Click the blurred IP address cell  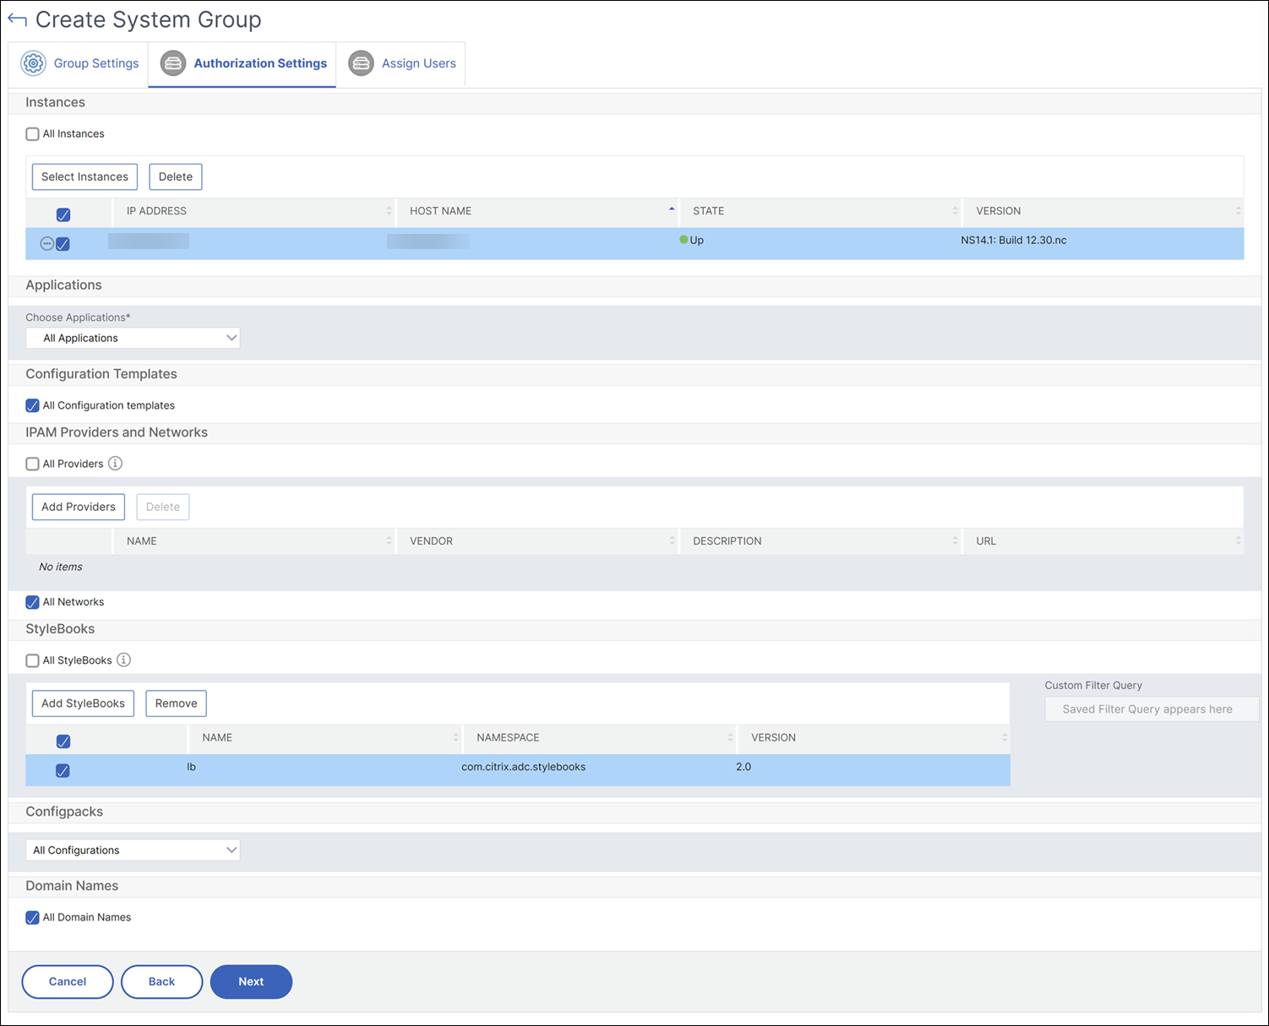[x=149, y=242]
